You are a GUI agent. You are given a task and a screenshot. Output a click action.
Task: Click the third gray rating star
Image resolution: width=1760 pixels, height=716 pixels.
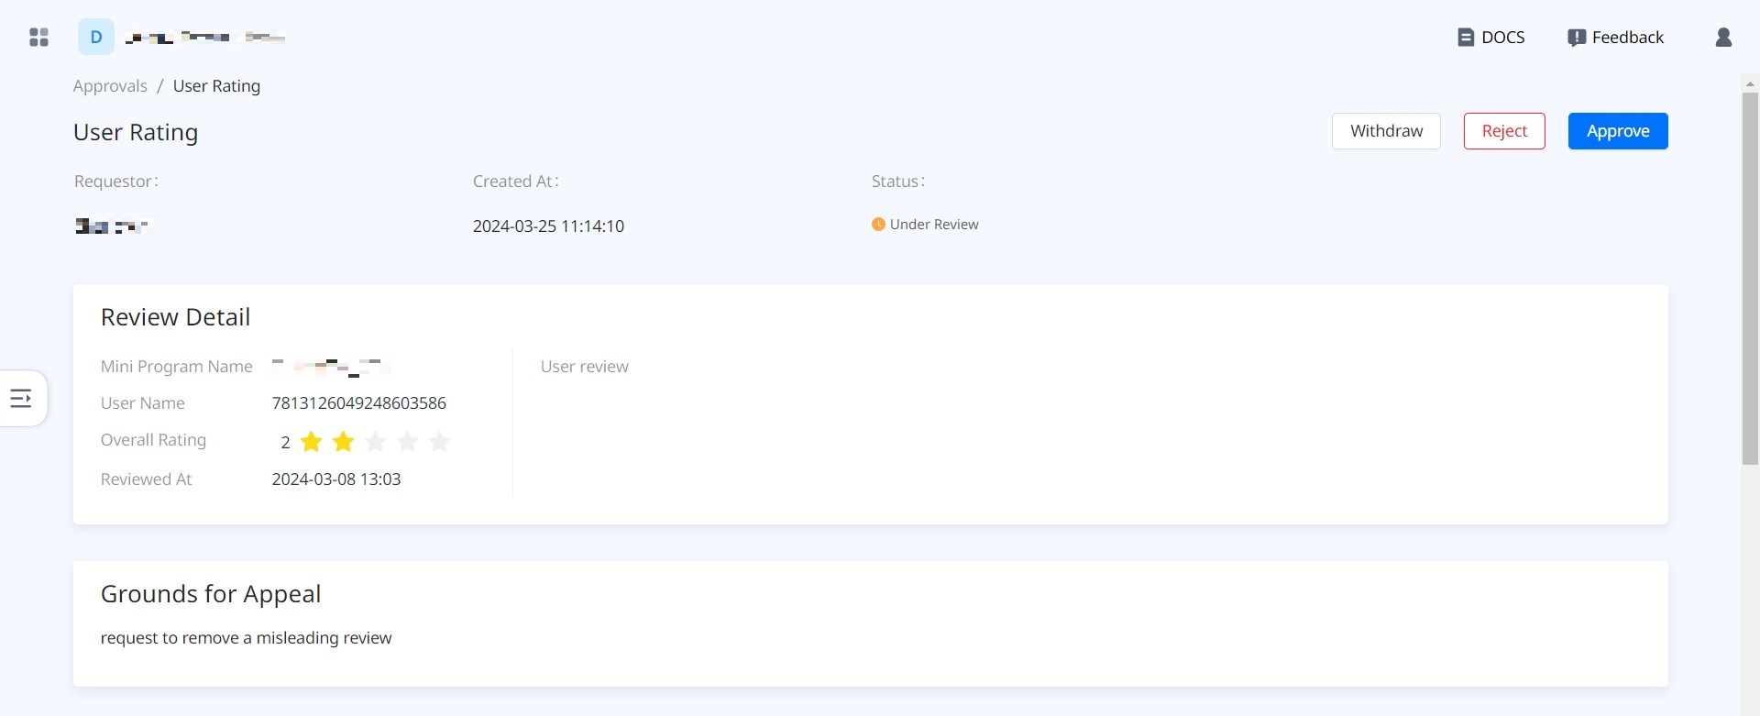pyautogui.click(x=376, y=442)
